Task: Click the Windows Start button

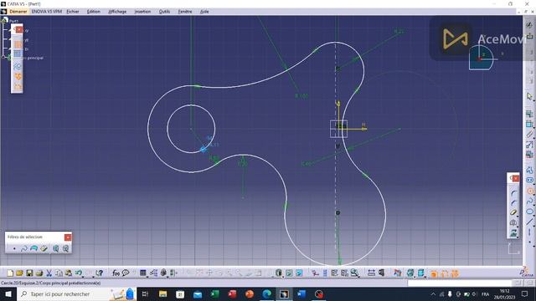Action: [8, 293]
